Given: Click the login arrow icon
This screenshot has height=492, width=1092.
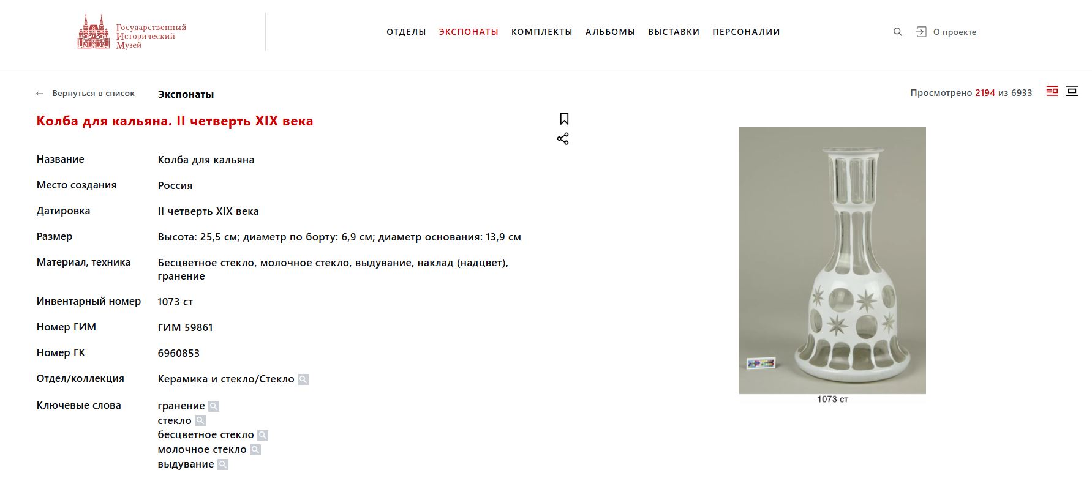Looking at the screenshot, I should (921, 32).
